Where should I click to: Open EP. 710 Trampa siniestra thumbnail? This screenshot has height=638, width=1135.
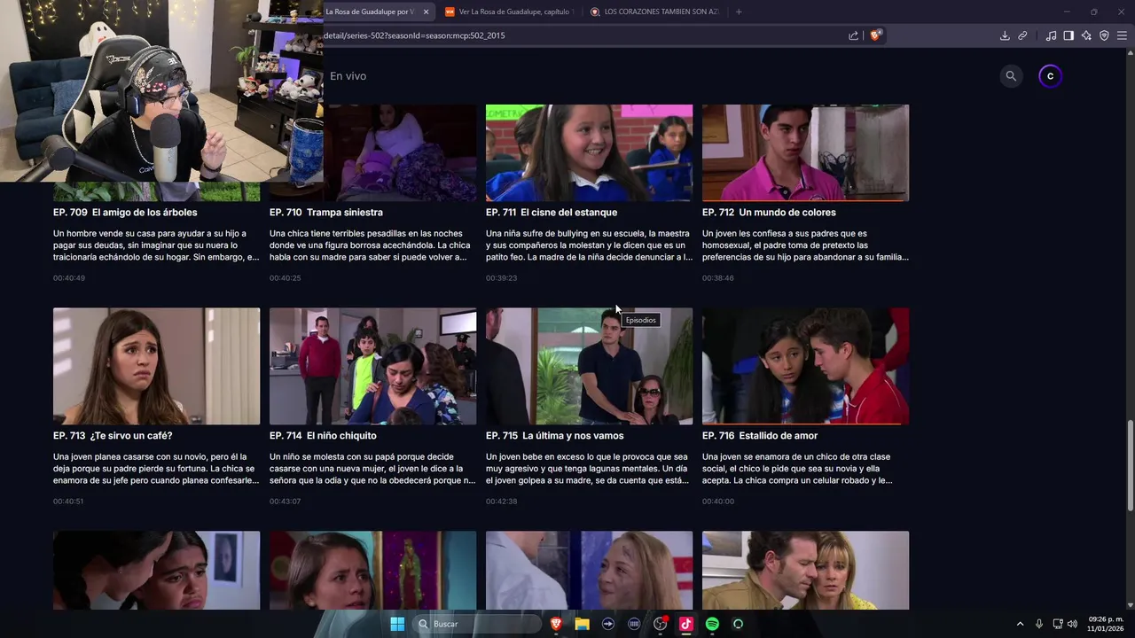(399, 152)
